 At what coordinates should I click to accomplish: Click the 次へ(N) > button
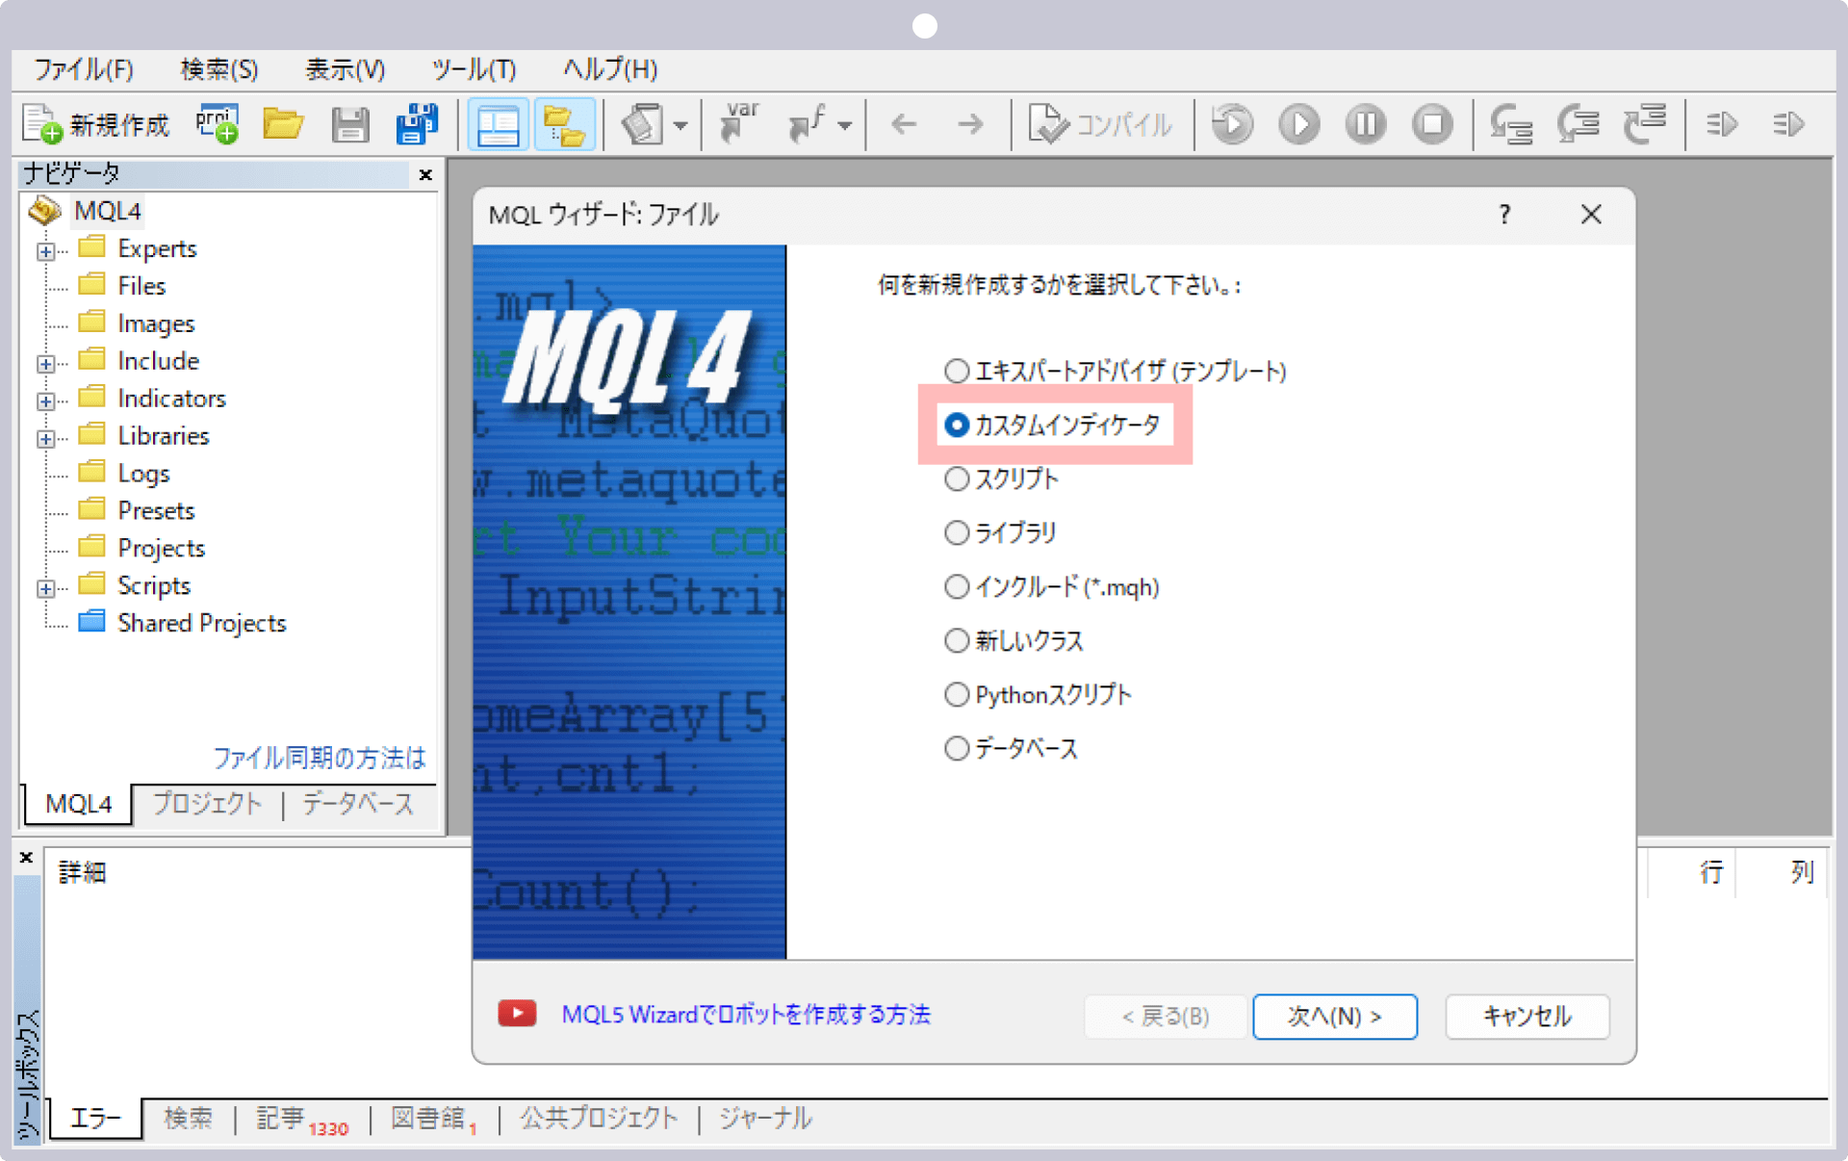pos(1334,1017)
